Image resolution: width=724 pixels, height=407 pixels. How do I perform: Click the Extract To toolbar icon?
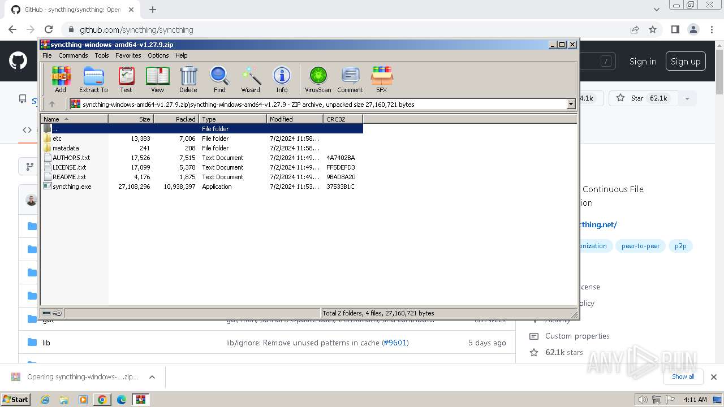point(93,79)
